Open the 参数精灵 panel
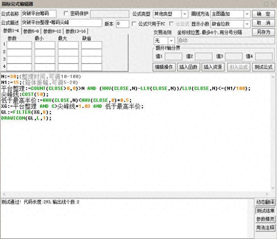 [x=265, y=219]
